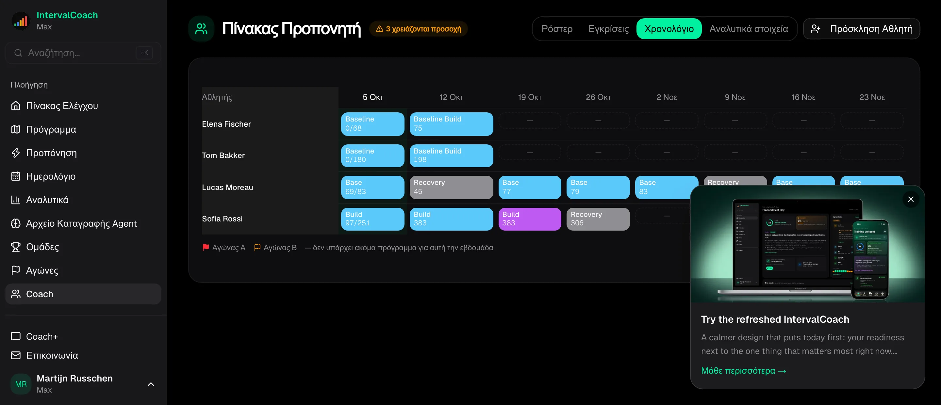
Task: Switch to the Ρόστερ tab
Action: point(557,28)
